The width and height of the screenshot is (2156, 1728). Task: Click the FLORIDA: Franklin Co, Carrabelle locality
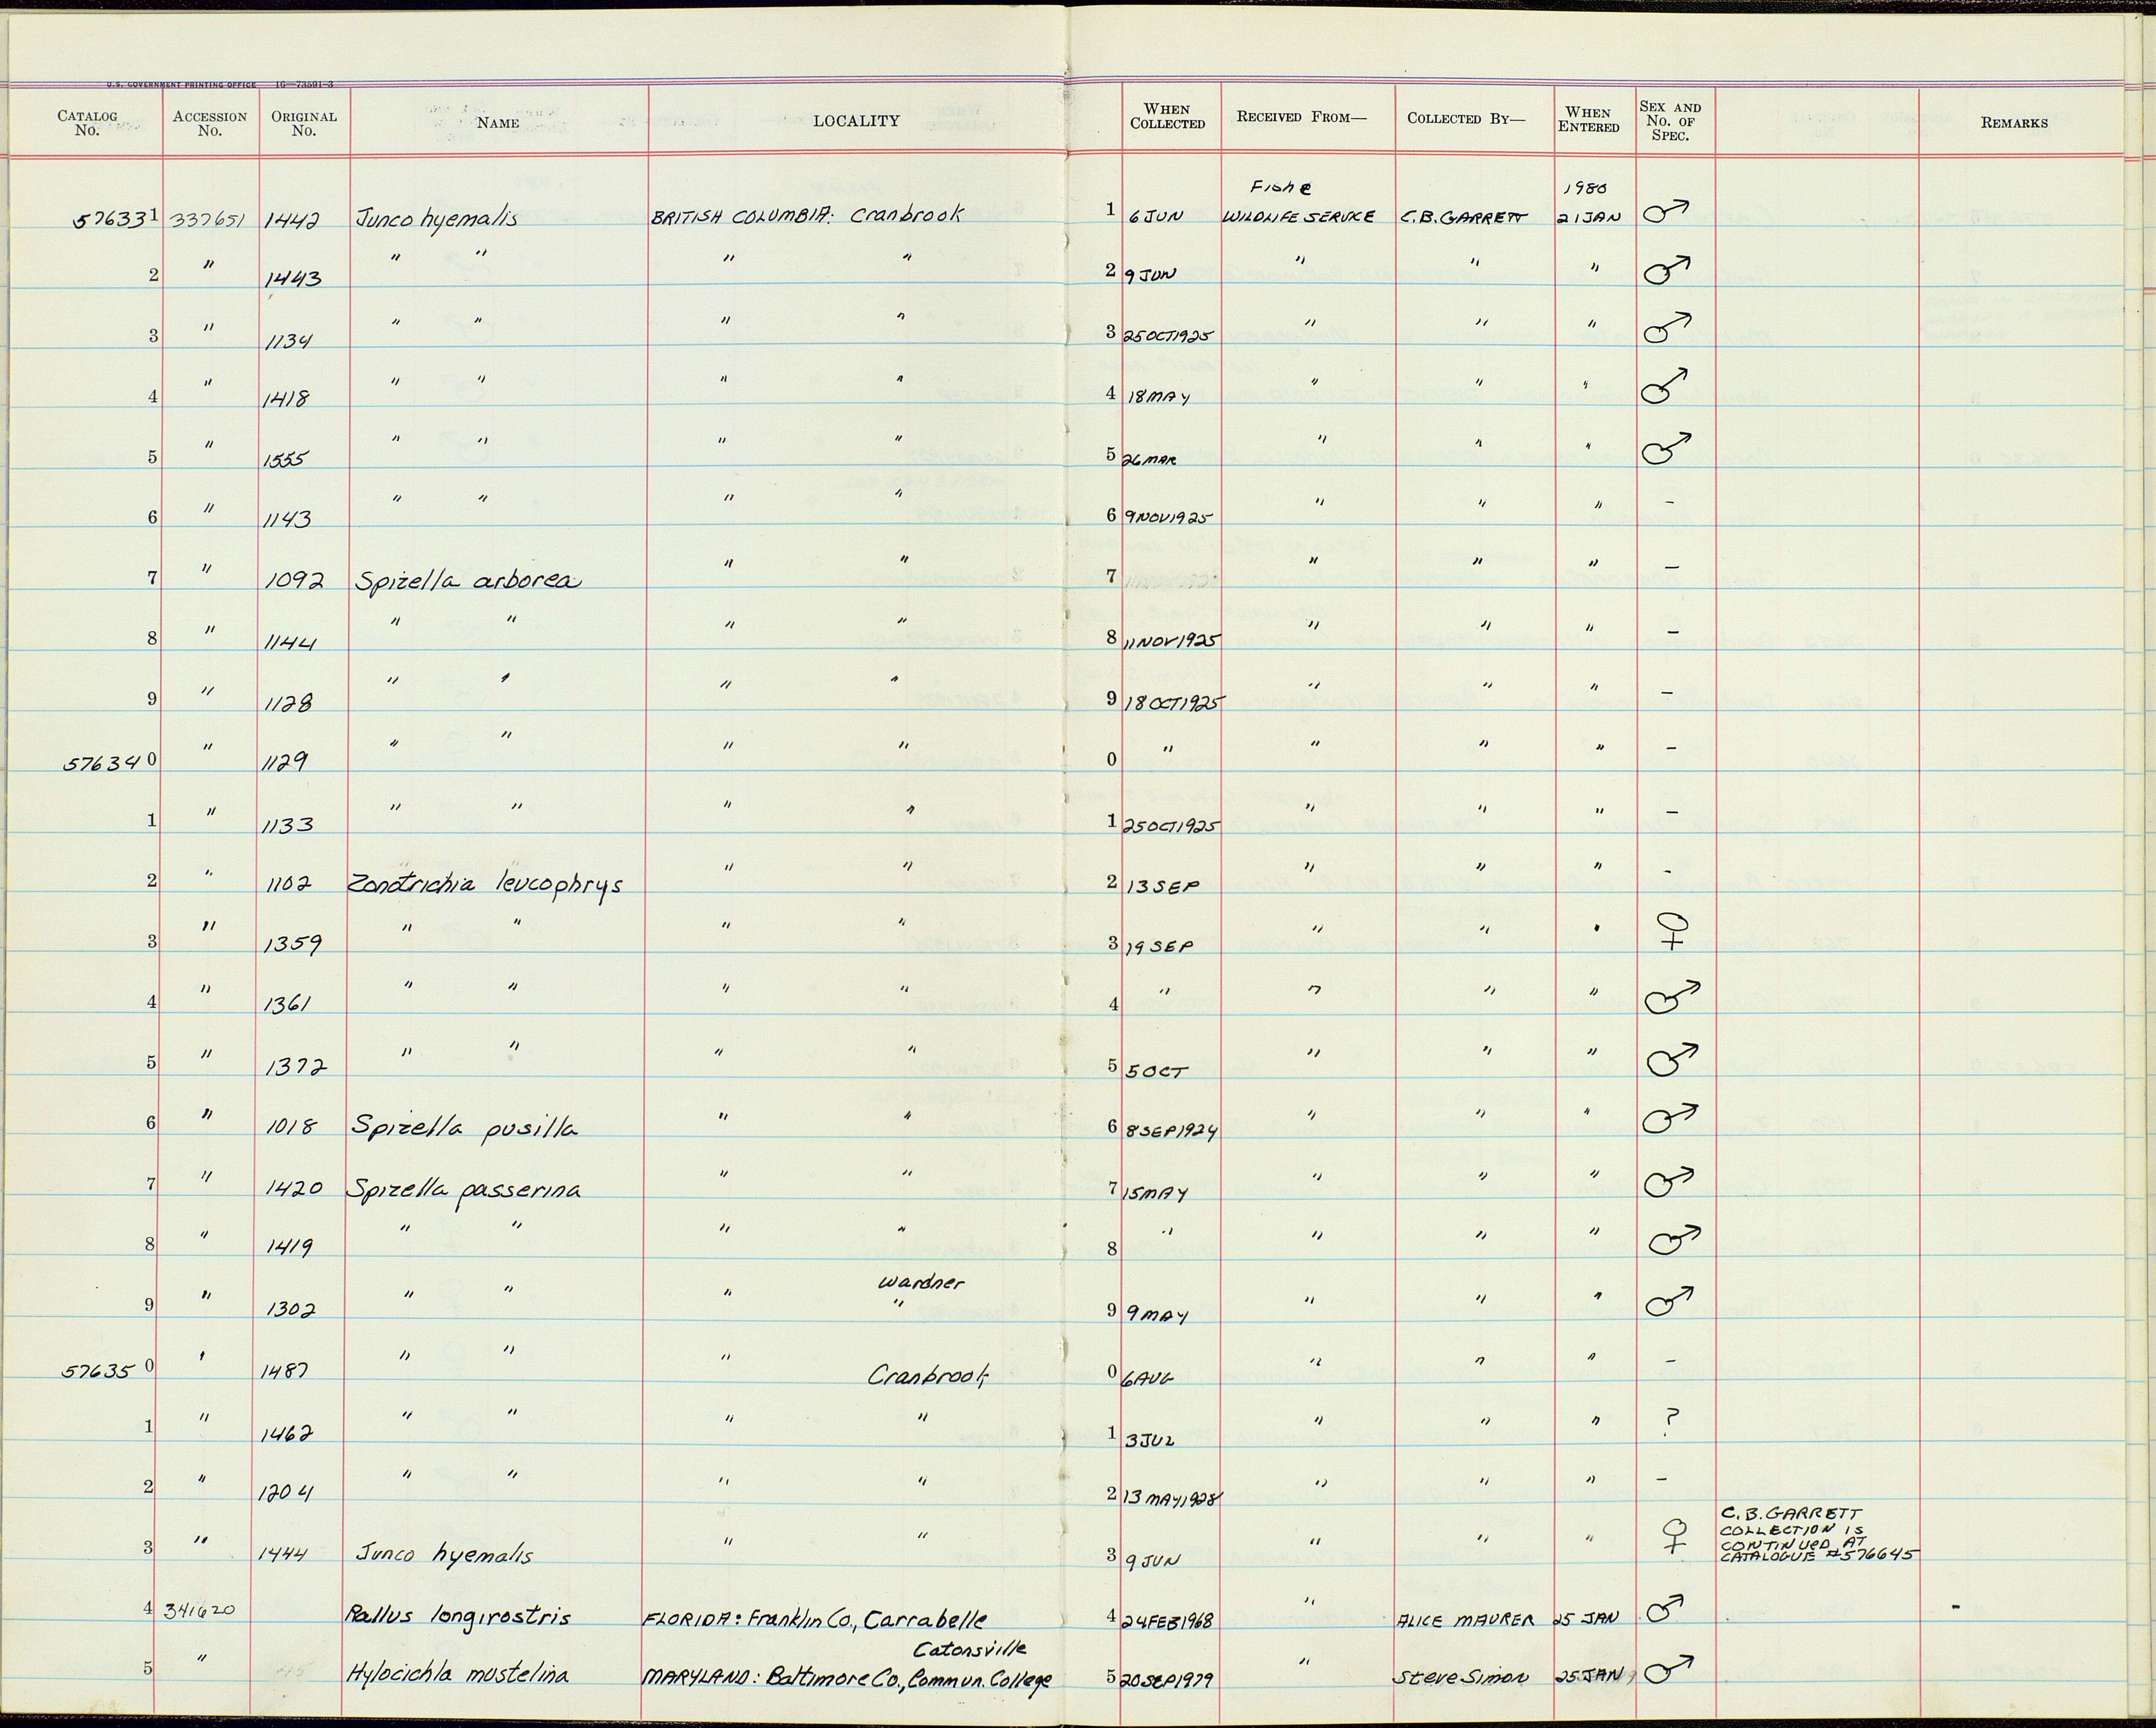pyautogui.click(x=814, y=1620)
